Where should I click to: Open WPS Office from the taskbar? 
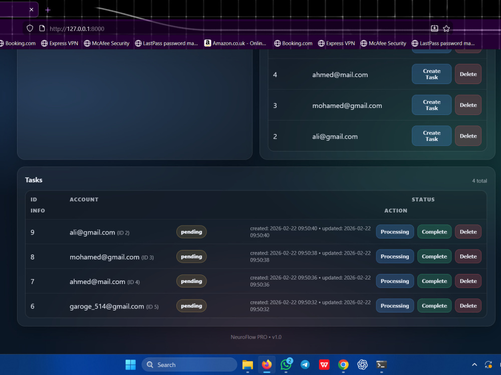coord(324,364)
